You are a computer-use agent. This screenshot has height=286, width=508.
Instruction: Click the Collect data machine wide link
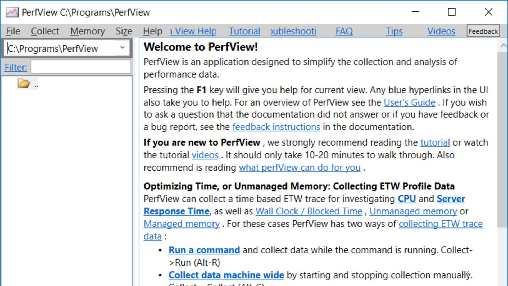pos(226,275)
